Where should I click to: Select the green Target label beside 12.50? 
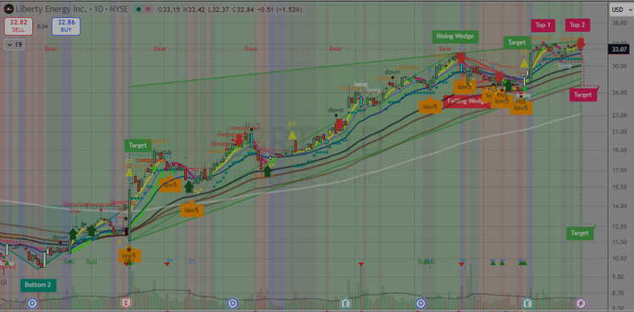click(580, 233)
